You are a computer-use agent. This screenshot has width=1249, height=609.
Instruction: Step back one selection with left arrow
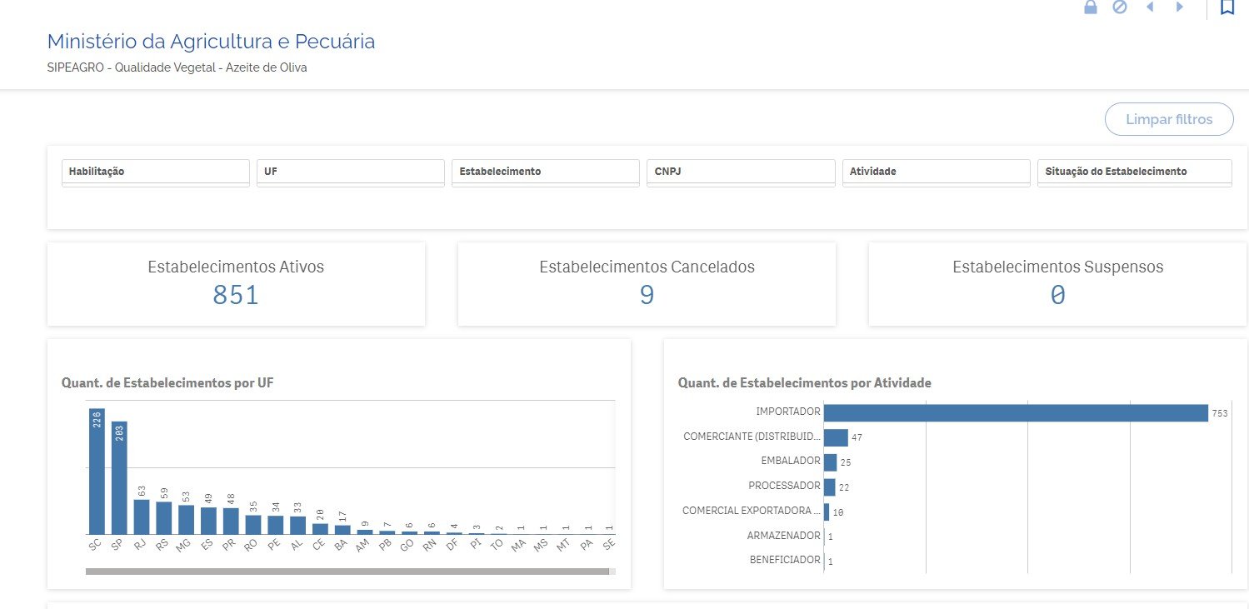pyautogui.click(x=1151, y=7)
